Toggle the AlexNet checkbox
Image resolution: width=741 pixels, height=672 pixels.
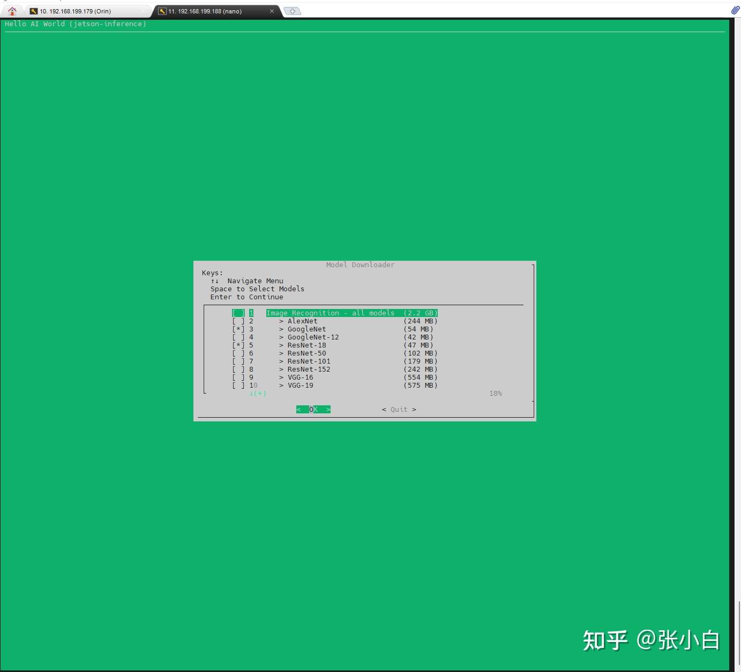click(238, 321)
